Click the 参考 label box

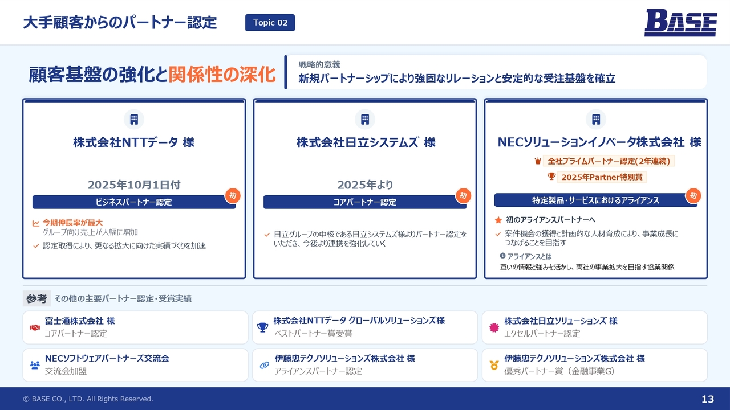pos(36,298)
